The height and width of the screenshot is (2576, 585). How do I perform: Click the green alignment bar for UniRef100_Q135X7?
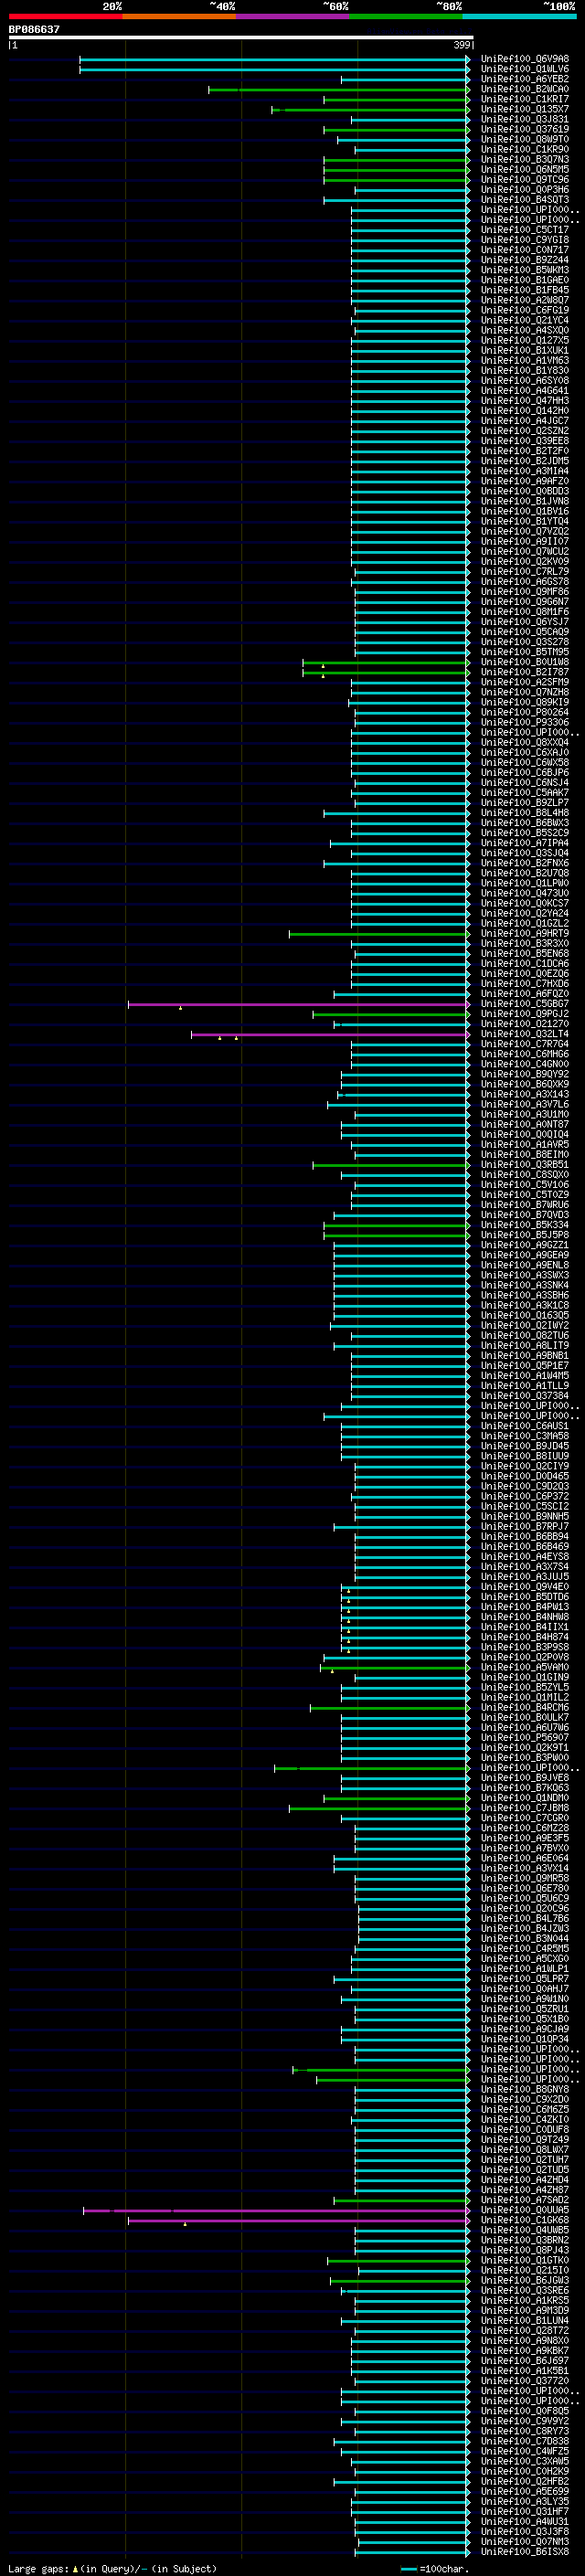tap(370, 110)
